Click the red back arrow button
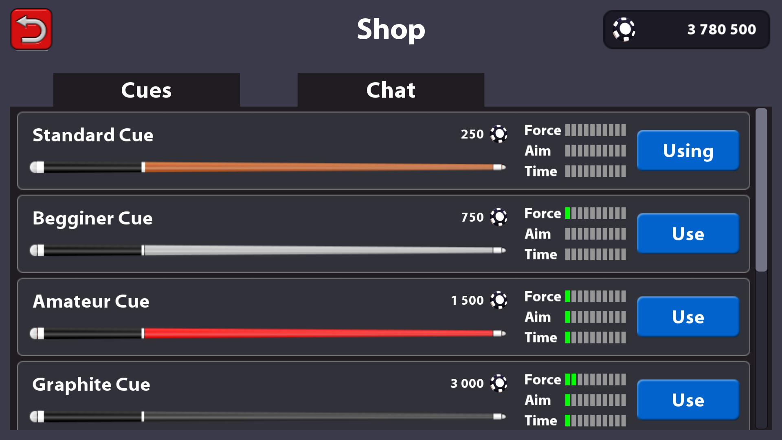Screen dimensions: 782x440 click(x=31, y=29)
